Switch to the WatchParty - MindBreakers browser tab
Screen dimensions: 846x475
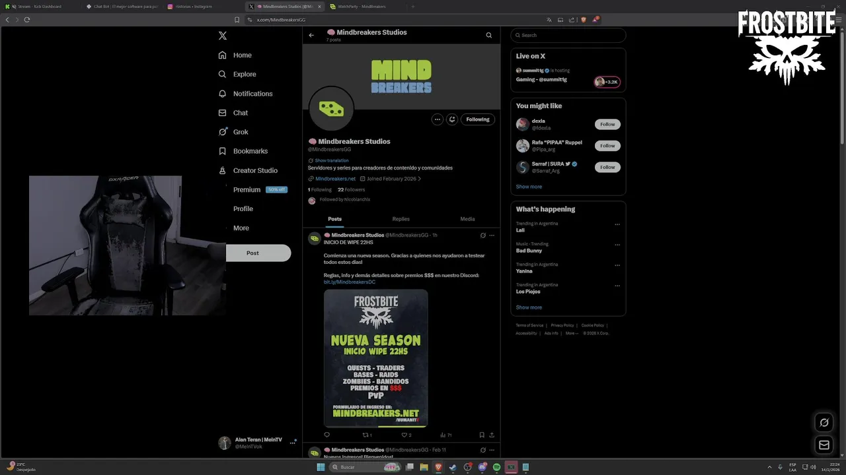(x=365, y=6)
